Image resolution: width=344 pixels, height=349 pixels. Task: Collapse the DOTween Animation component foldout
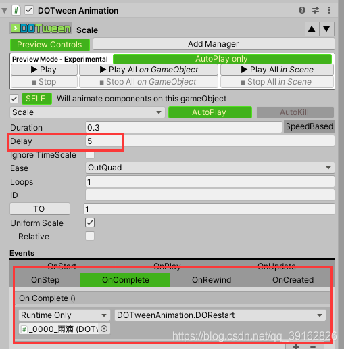pyautogui.click(x=5, y=10)
